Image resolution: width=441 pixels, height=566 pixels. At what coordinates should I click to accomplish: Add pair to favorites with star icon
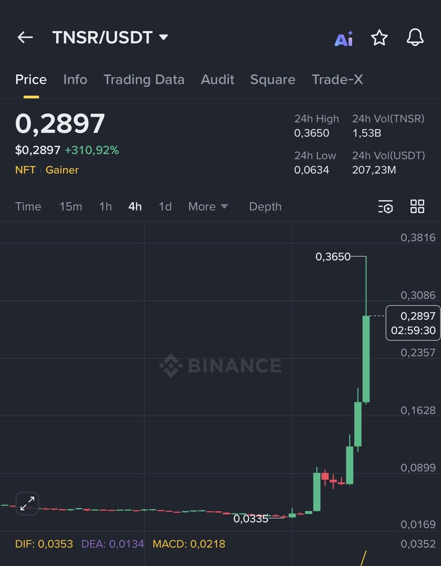(380, 38)
